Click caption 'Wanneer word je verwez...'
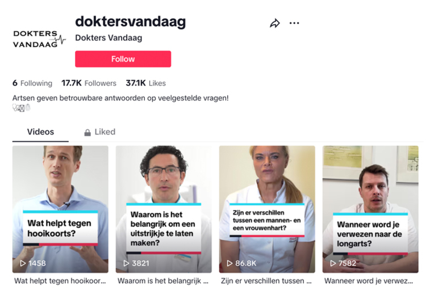 [x=369, y=281]
